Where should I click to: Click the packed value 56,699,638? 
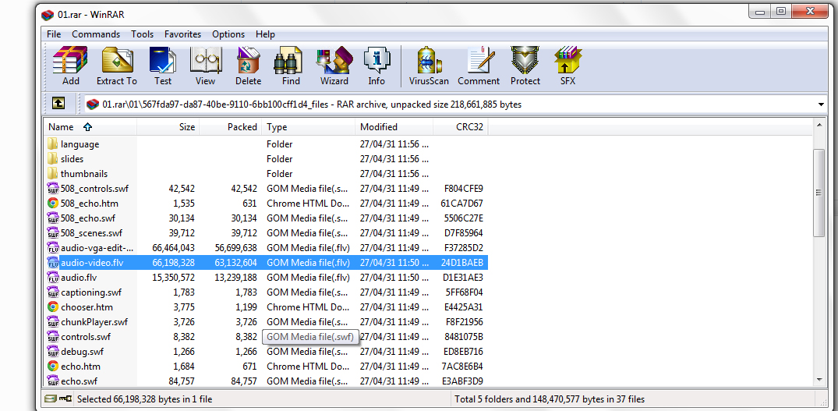(235, 248)
